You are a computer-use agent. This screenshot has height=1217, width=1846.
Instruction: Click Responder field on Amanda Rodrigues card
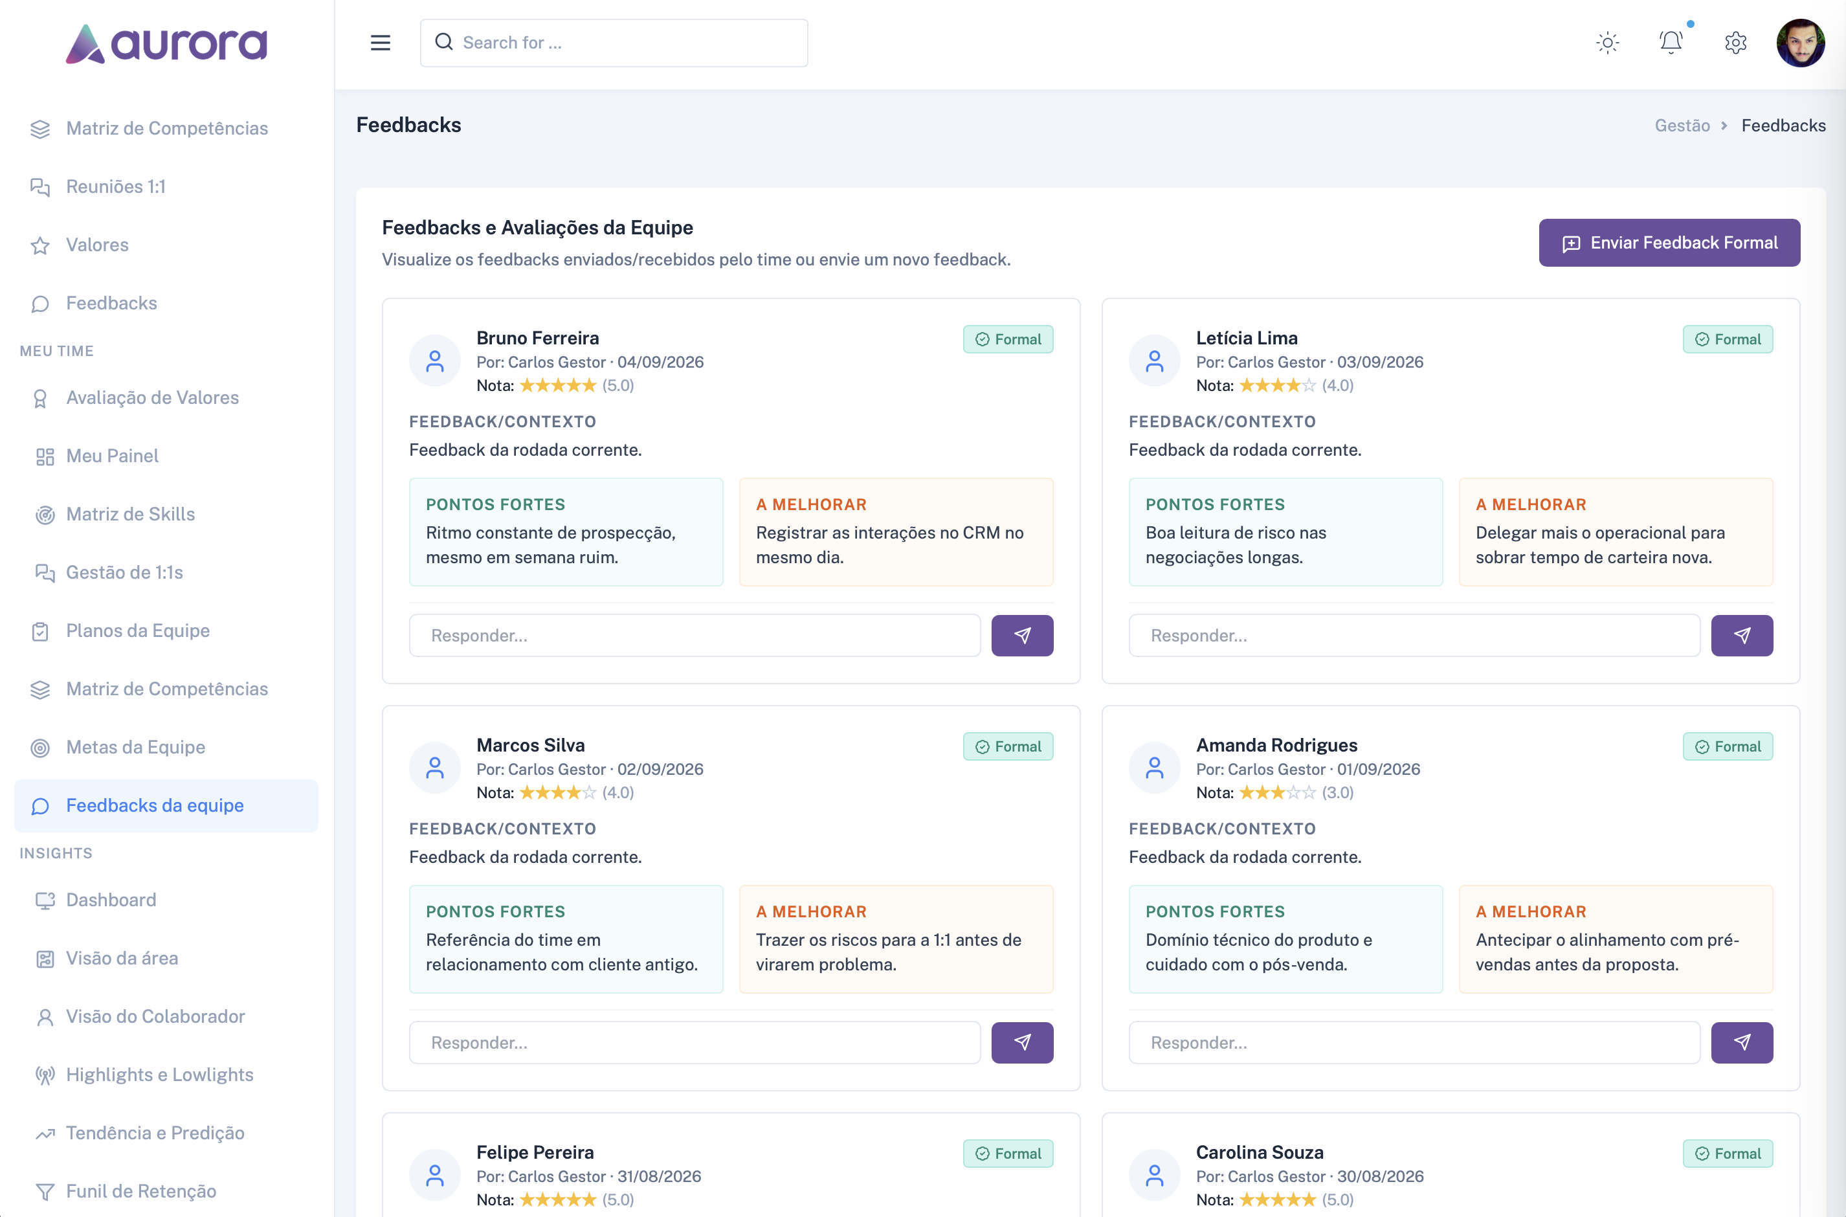pyautogui.click(x=1414, y=1042)
